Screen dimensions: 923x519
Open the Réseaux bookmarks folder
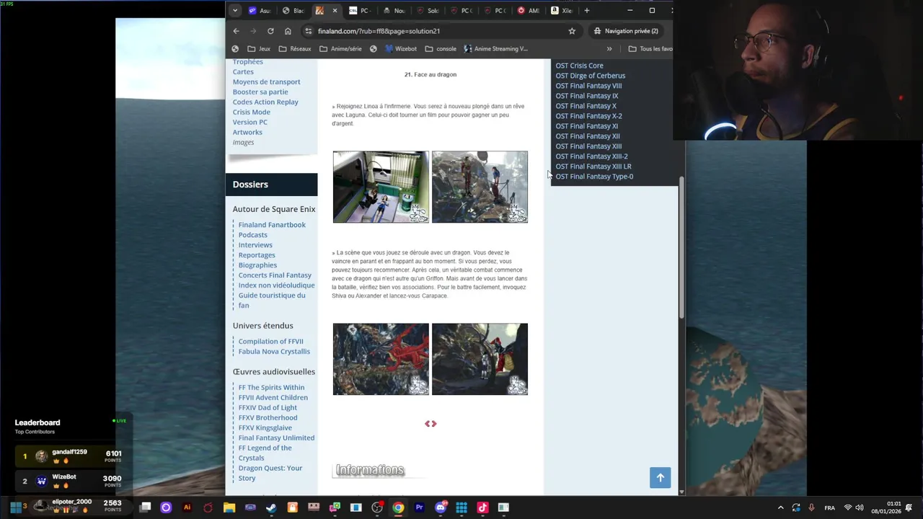tap(295, 49)
